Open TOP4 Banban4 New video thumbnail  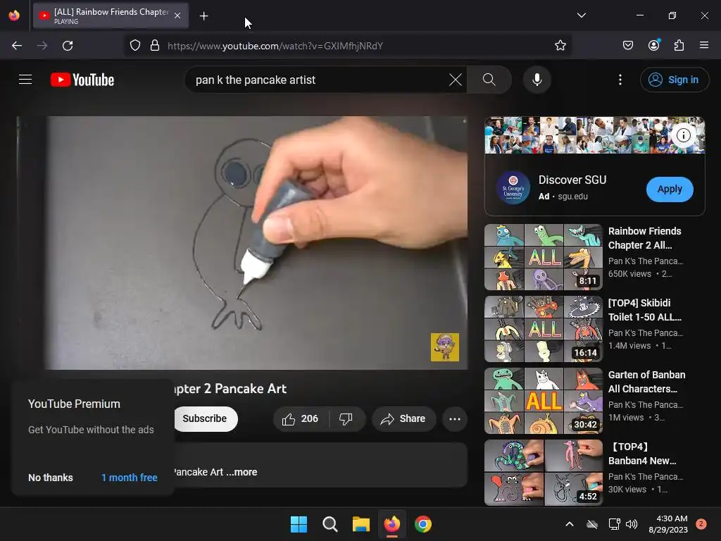point(544,473)
